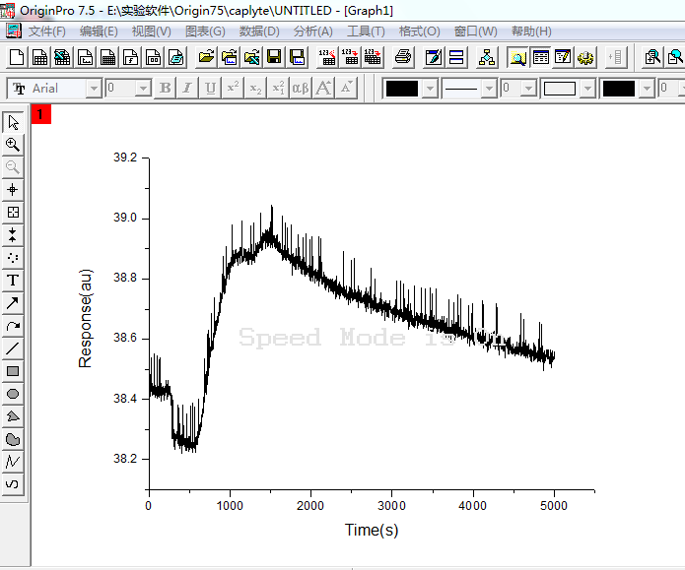Click the black pattern color swatch
Viewport: 685px width, 570px height.
[619, 89]
